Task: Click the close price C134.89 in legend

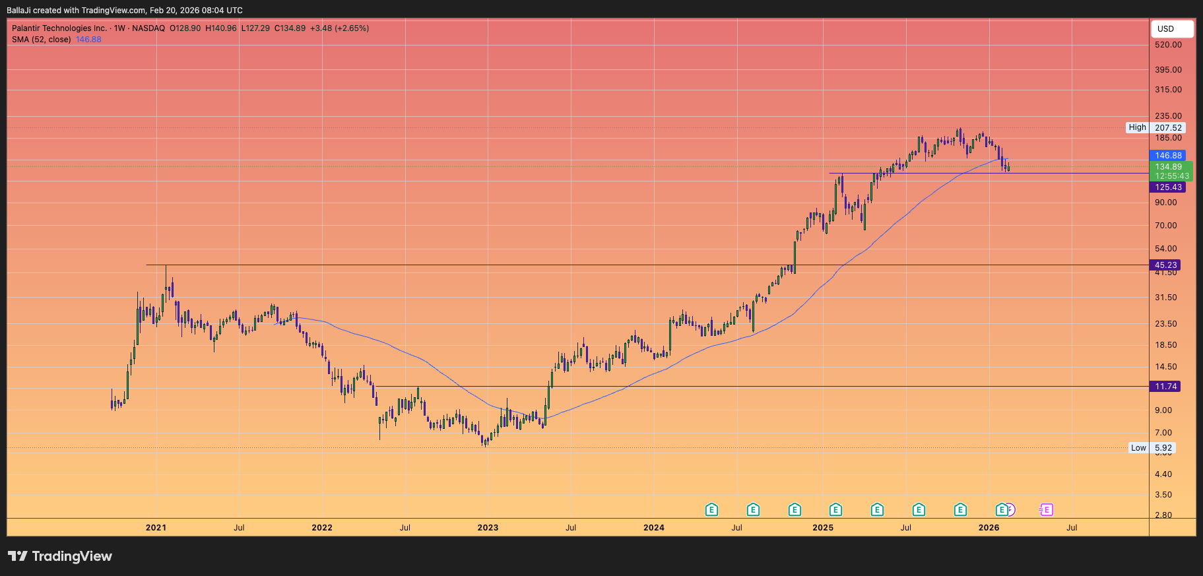Action: 290,28
